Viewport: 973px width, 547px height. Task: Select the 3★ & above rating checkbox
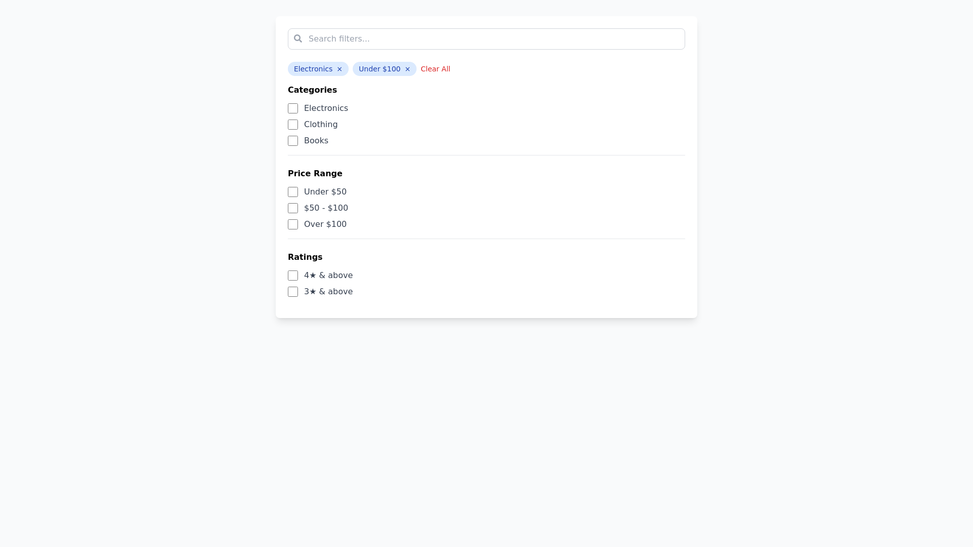(x=293, y=292)
